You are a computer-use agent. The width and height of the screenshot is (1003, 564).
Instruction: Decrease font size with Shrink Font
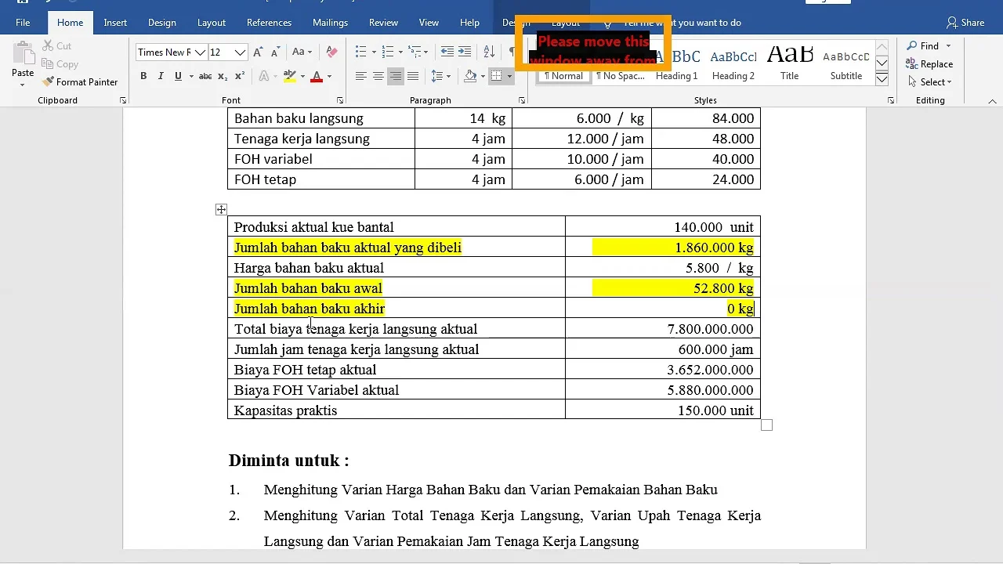275,52
